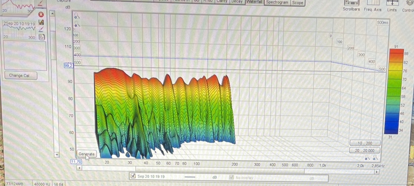Viewport: 414px width, 186px height.
Task: Click the pencil icon beside the measurement thumbnail
Action: tap(42, 29)
